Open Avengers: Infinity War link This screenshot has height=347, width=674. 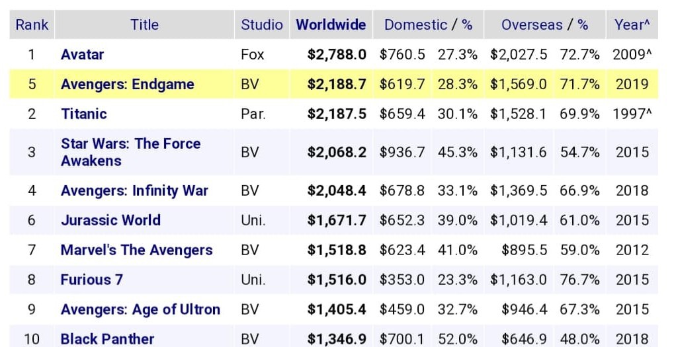[x=134, y=190]
